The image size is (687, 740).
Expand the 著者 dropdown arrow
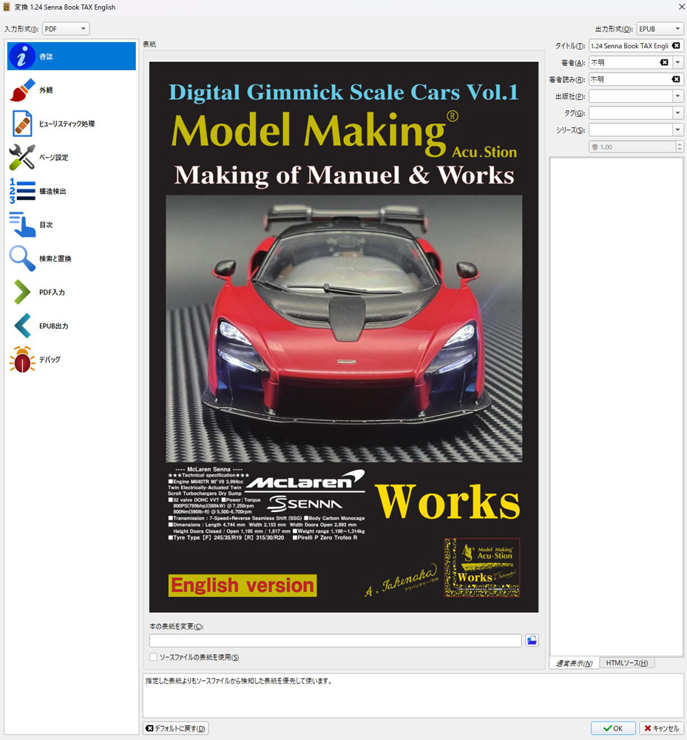pyautogui.click(x=678, y=62)
